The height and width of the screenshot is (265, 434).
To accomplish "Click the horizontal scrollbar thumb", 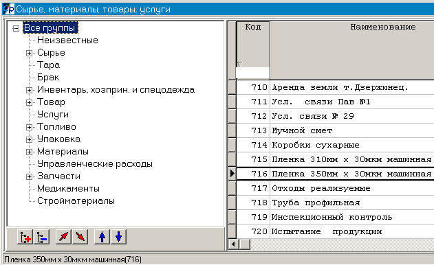I will click(244, 244).
